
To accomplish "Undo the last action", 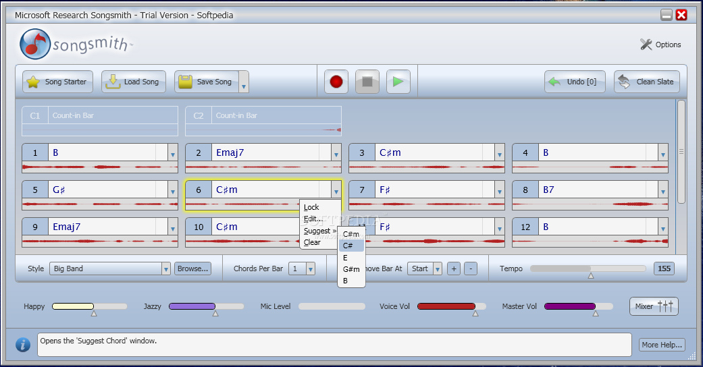I will tap(575, 82).
